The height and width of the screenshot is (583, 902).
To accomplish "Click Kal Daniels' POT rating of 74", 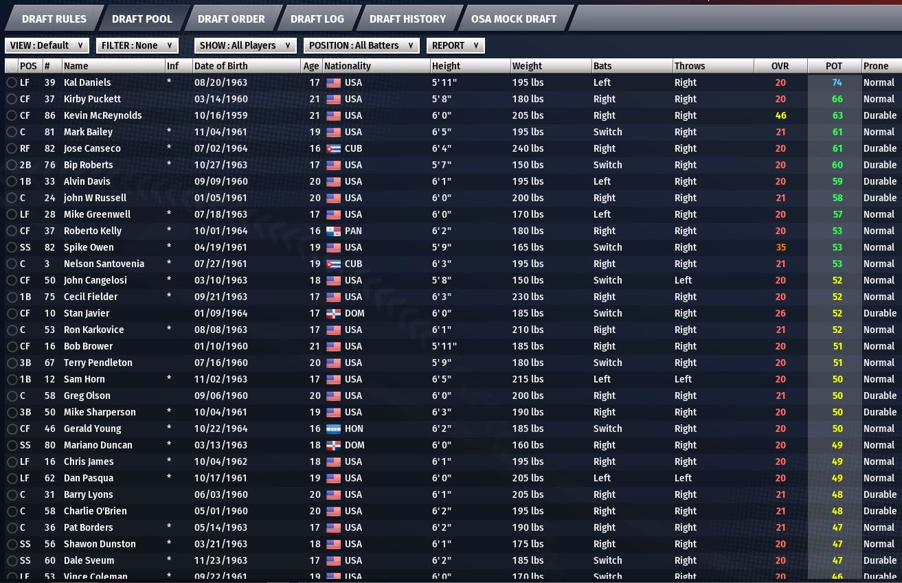I will click(x=836, y=82).
